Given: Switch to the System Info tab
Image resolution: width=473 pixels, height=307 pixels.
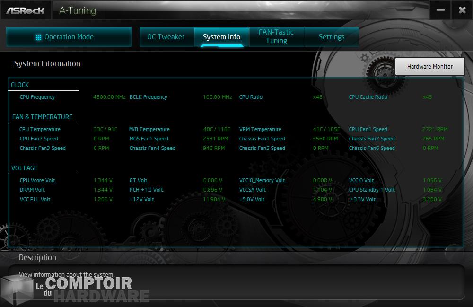Looking at the screenshot, I should [x=221, y=37].
